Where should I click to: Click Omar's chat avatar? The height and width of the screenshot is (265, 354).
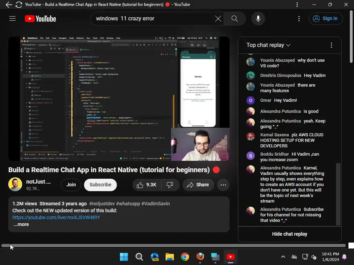click(251, 100)
